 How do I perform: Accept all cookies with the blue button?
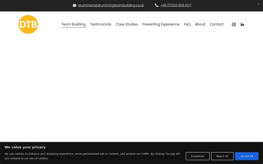(247, 156)
